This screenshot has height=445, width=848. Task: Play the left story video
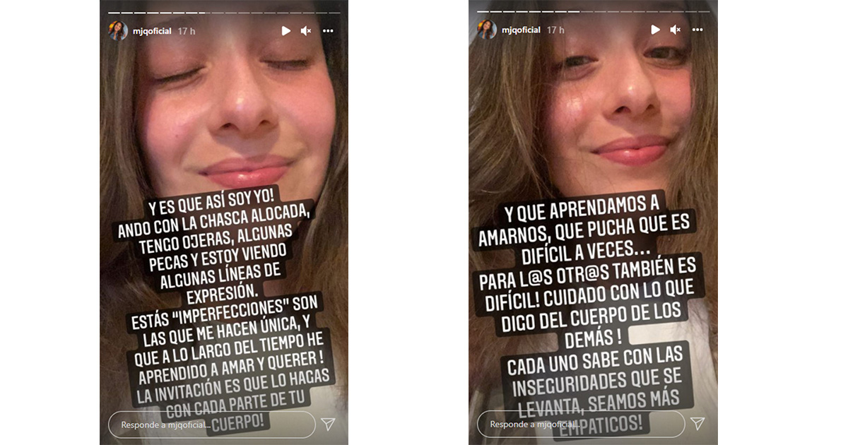pyautogui.click(x=286, y=30)
